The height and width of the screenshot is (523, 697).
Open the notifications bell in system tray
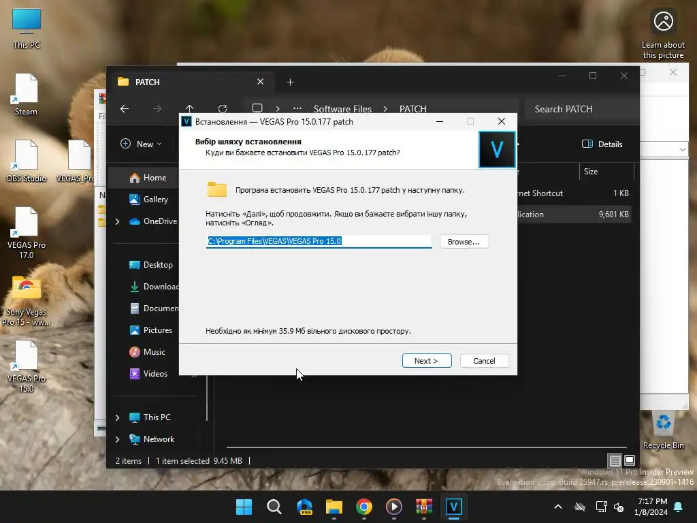679,507
